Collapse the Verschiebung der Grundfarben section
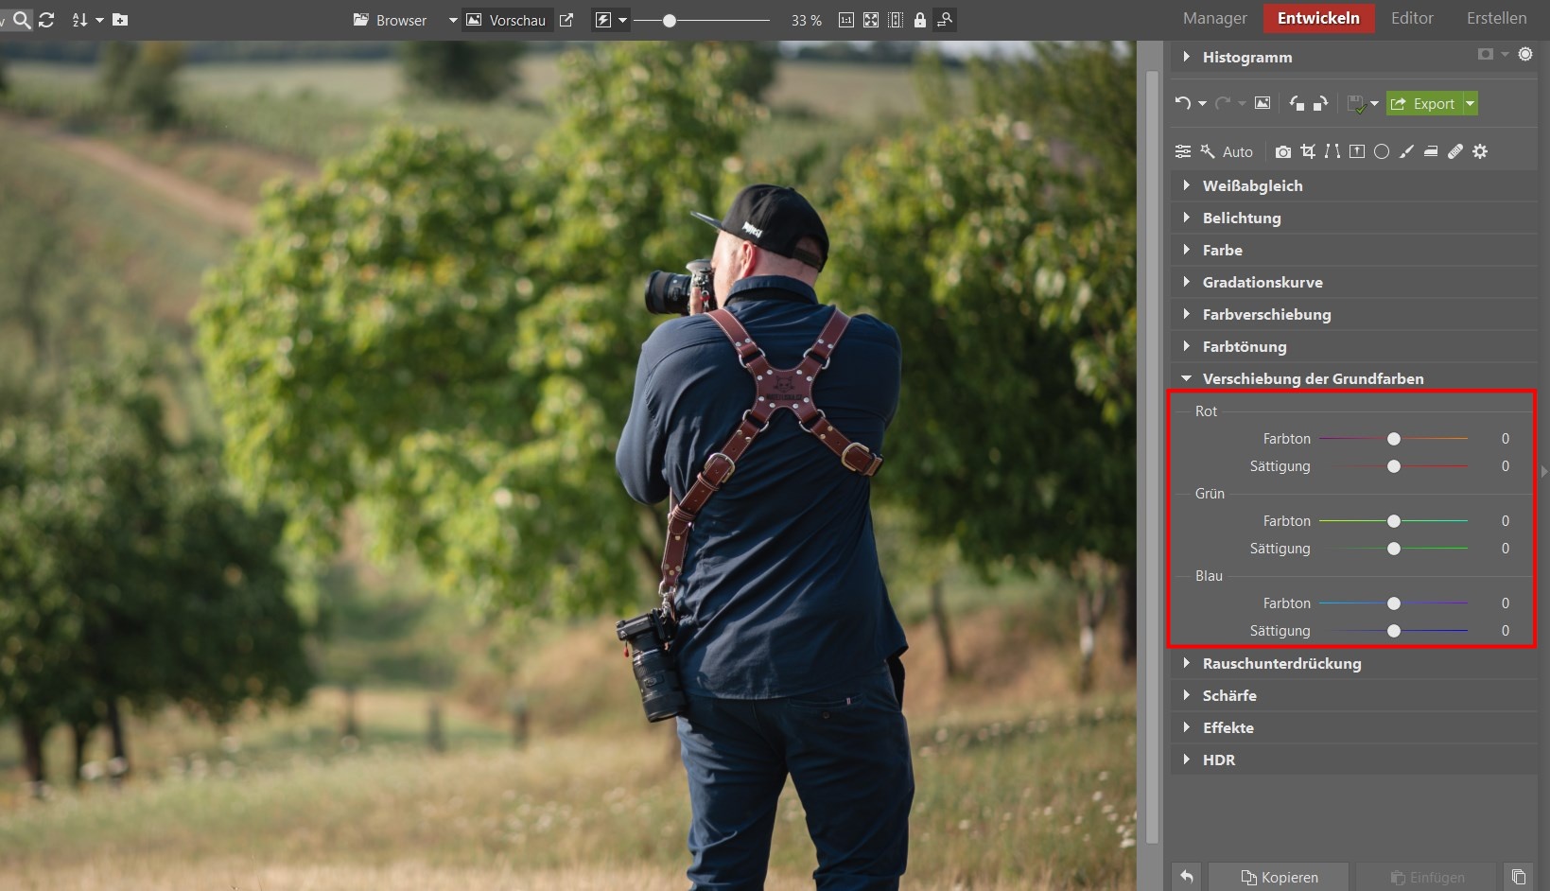 [x=1313, y=378]
